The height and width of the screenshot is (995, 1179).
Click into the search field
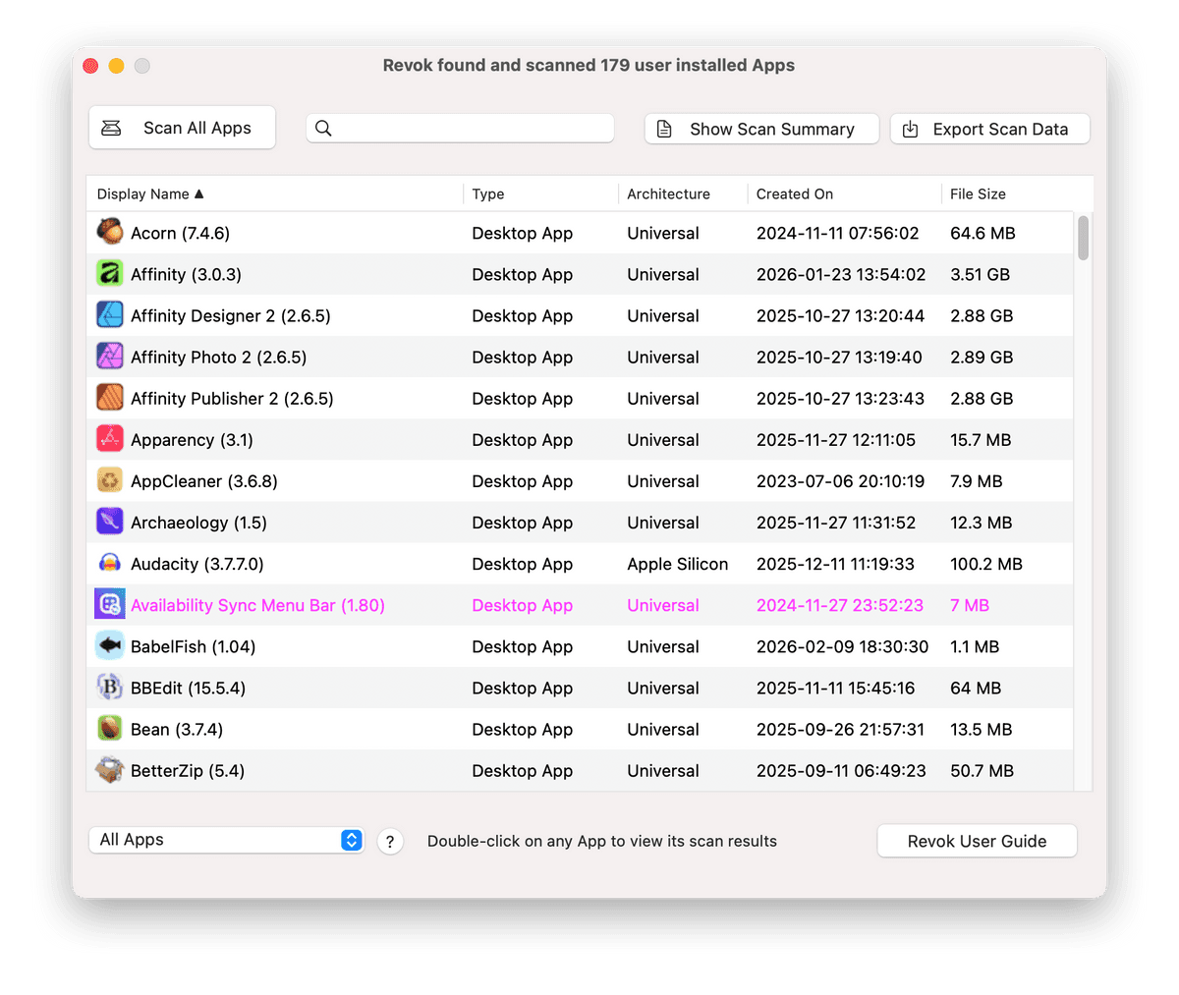pyautogui.click(x=472, y=129)
